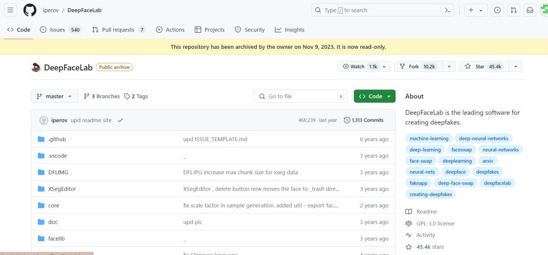The height and width of the screenshot is (255, 548).
Task: Click the GPL-3.0 license scale icon
Action: [409, 224]
